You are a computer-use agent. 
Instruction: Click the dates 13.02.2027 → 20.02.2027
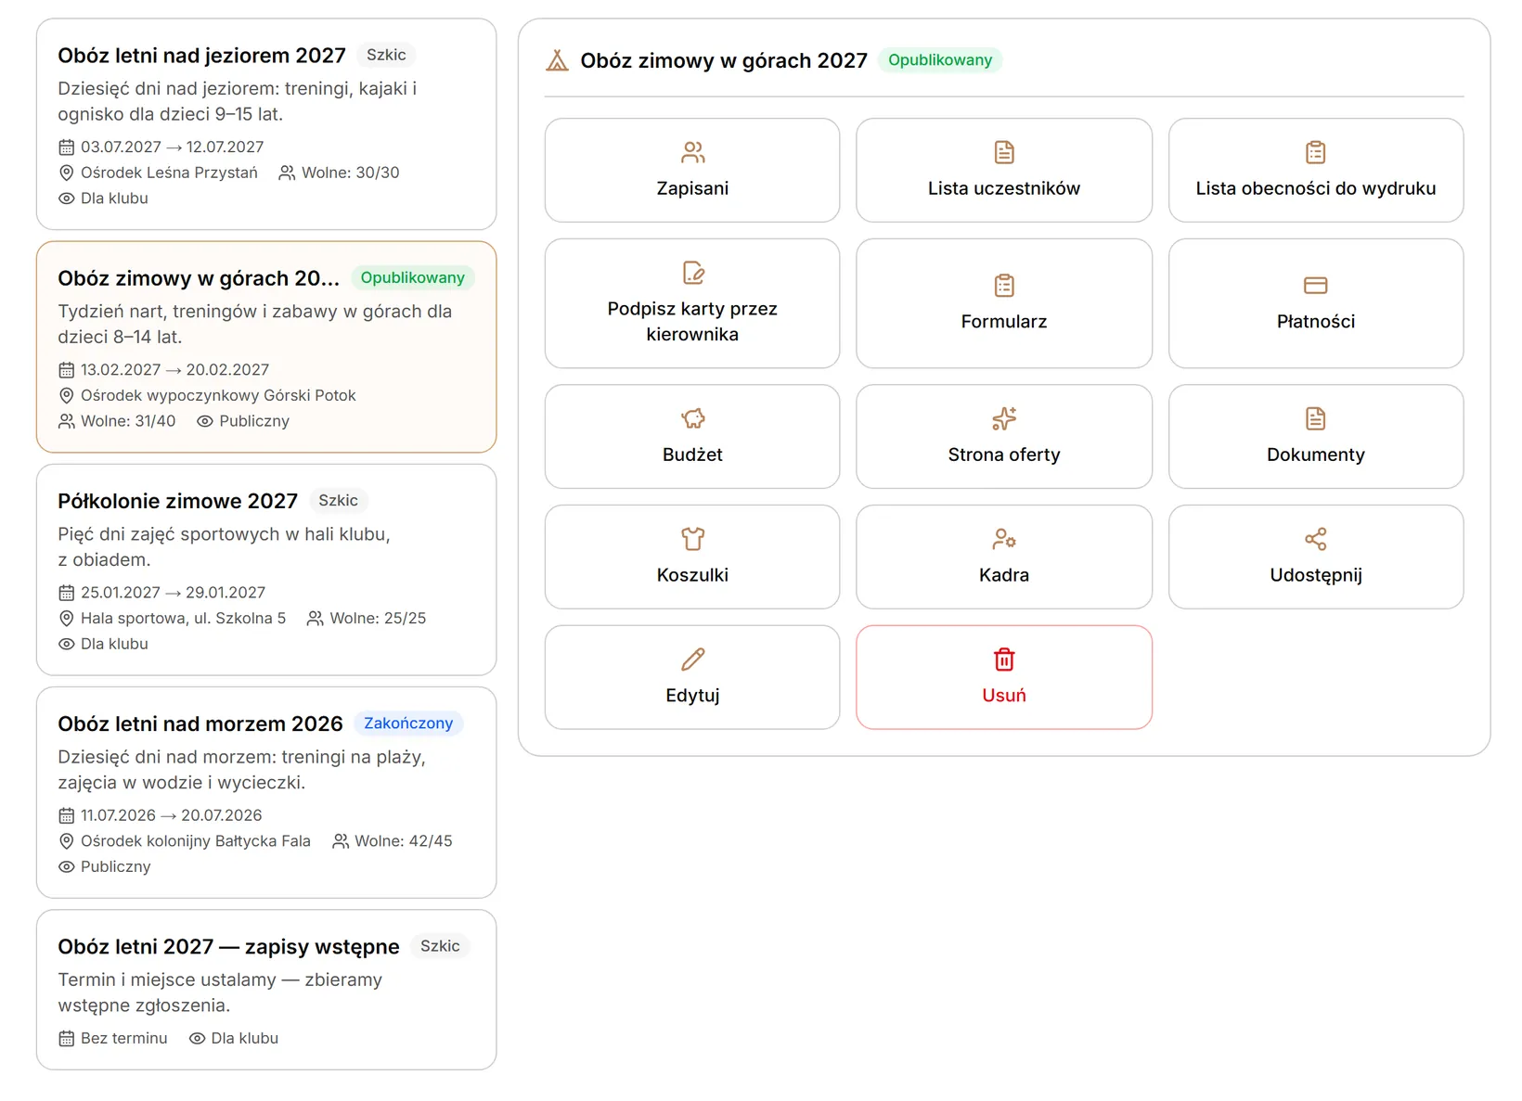coord(174,370)
